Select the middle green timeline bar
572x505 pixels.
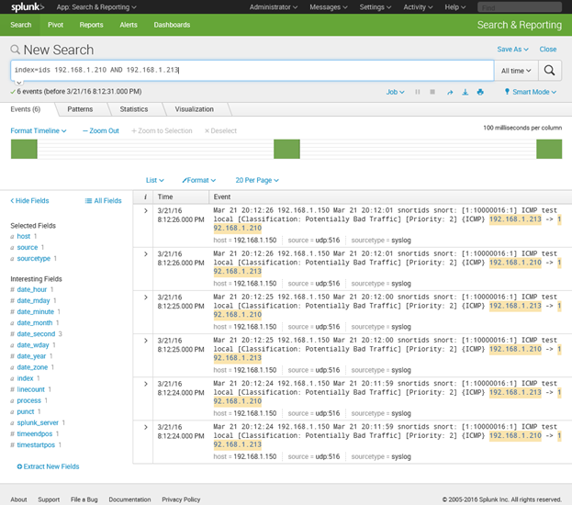[x=287, y=149]
